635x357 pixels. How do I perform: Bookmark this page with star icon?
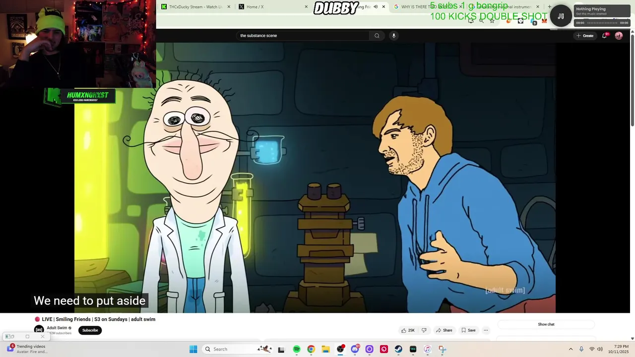(x=492, y=20)
